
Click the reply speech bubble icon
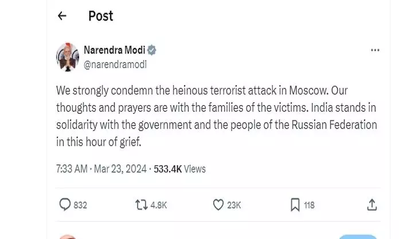click(65, 204)
